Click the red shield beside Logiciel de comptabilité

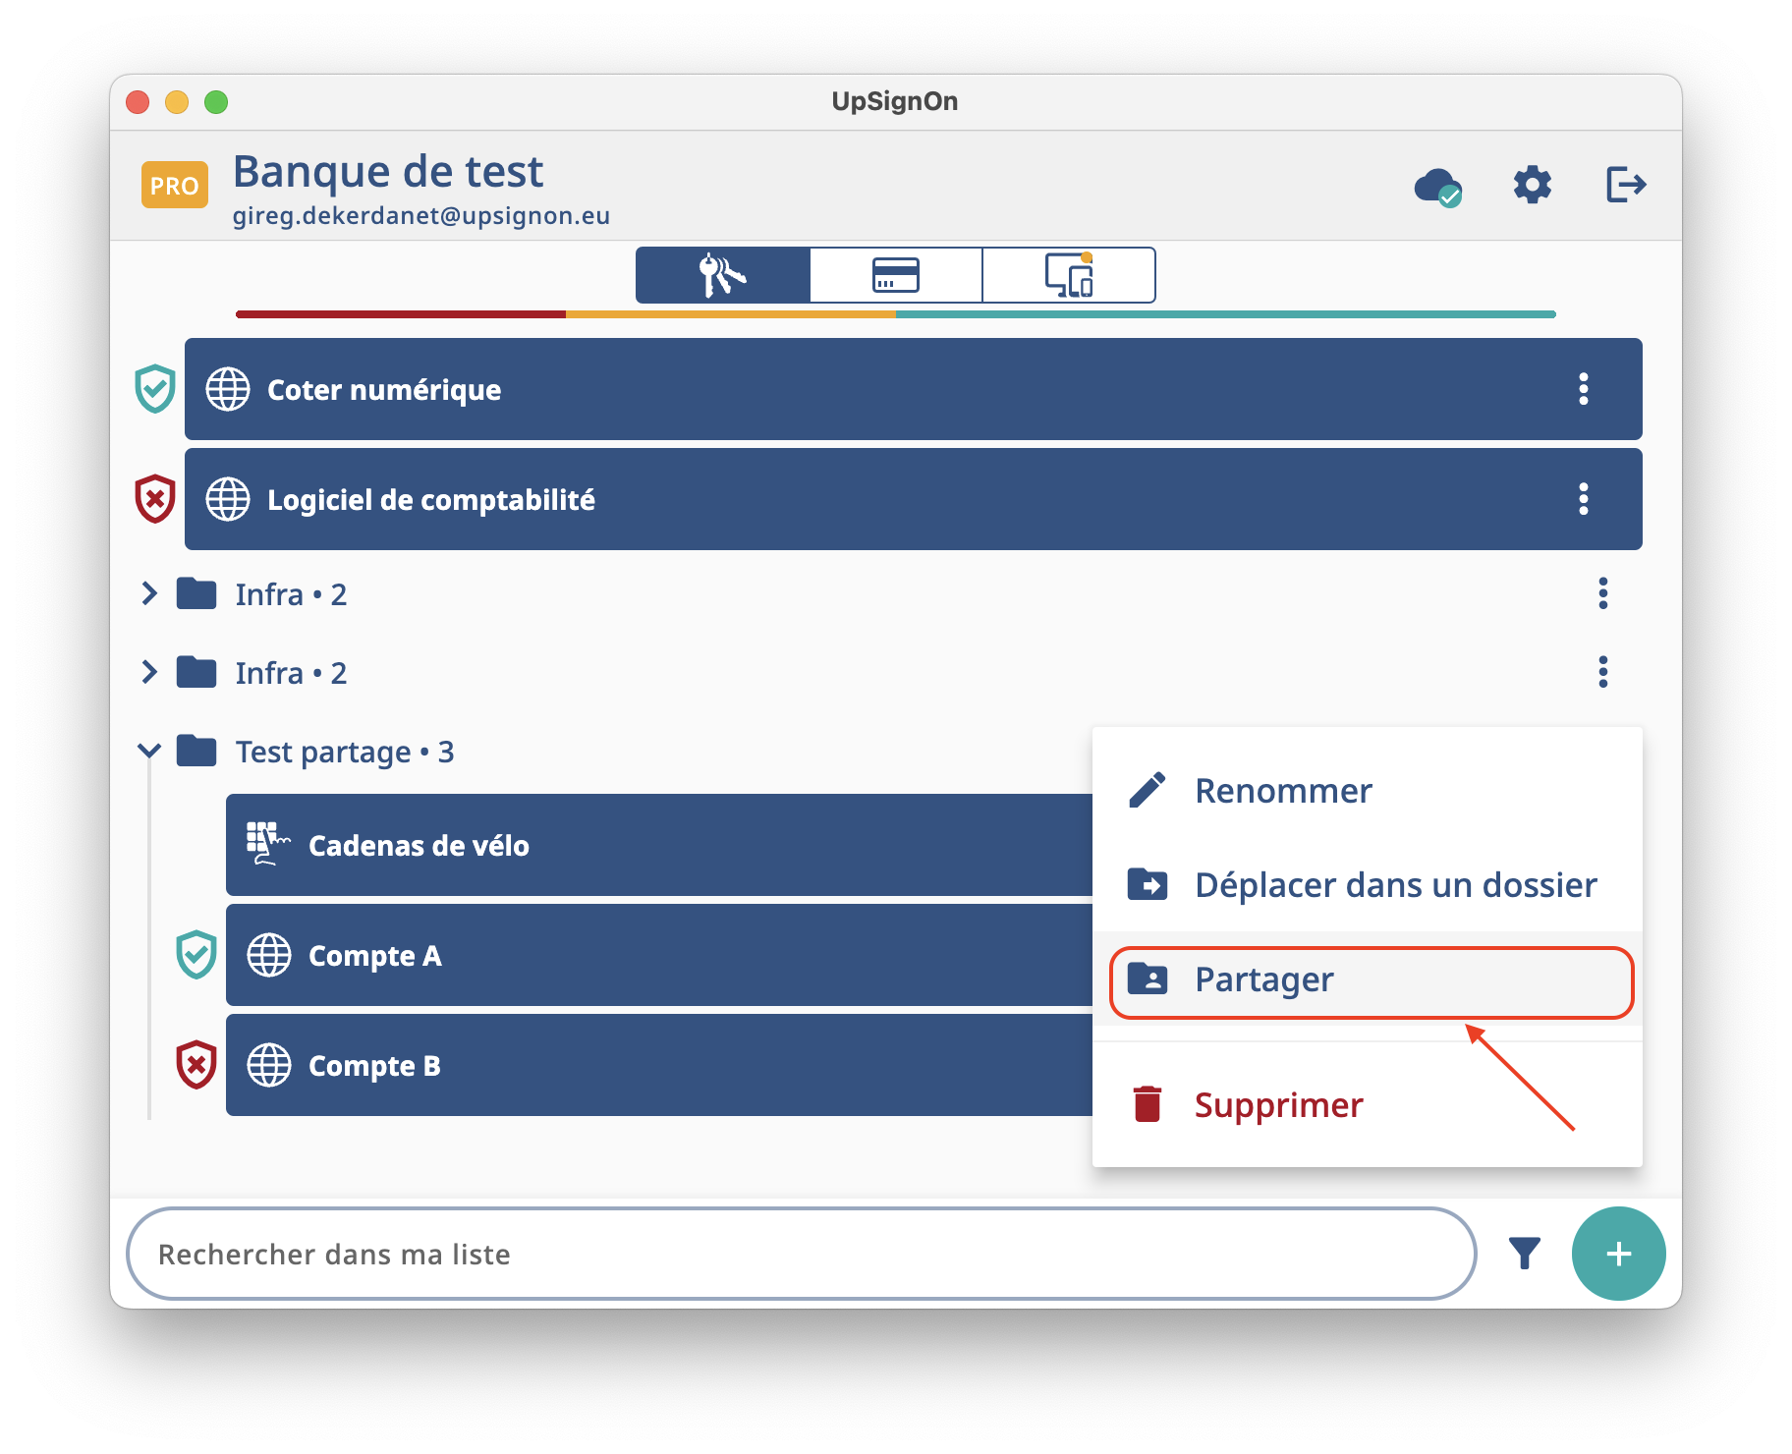tap(155, 499)
